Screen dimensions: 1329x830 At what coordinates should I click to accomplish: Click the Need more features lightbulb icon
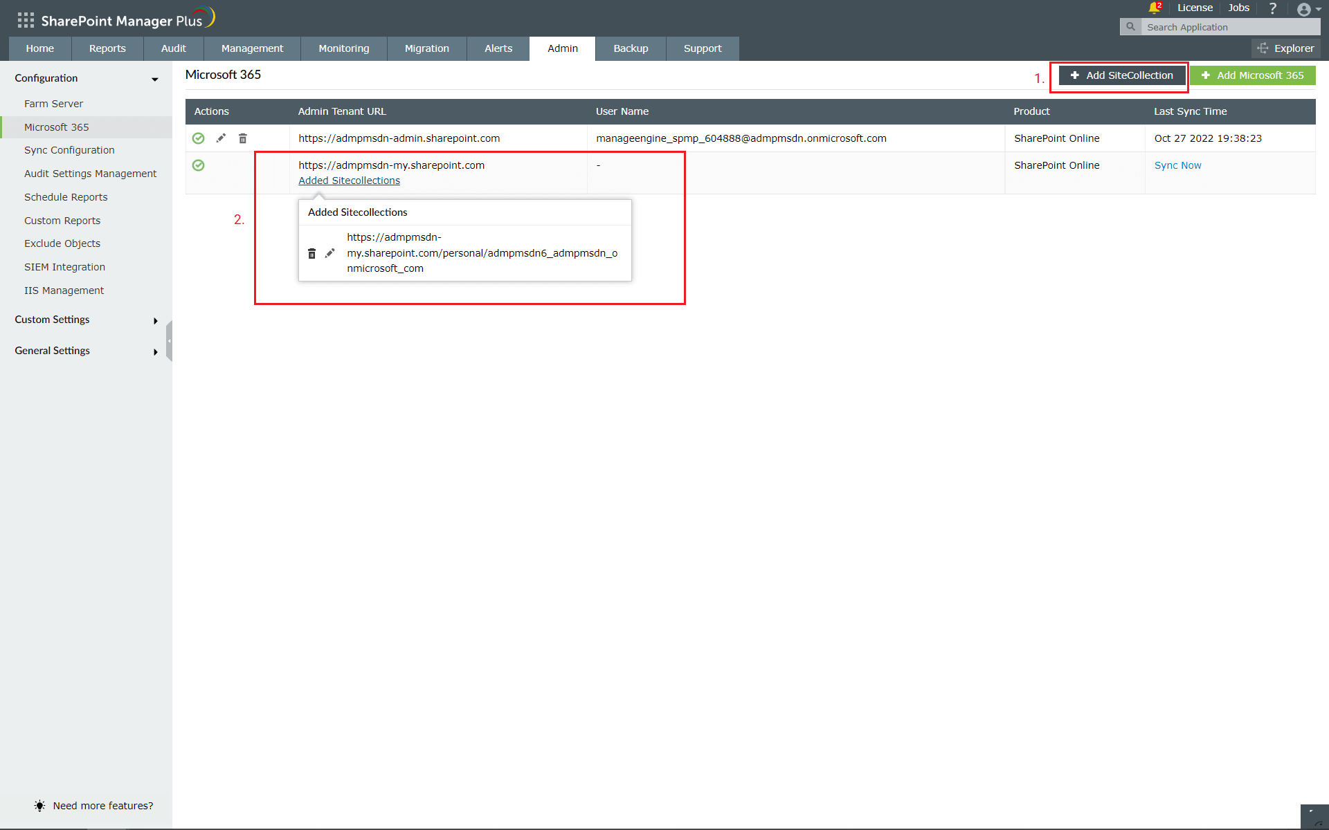tap(39, 805)
